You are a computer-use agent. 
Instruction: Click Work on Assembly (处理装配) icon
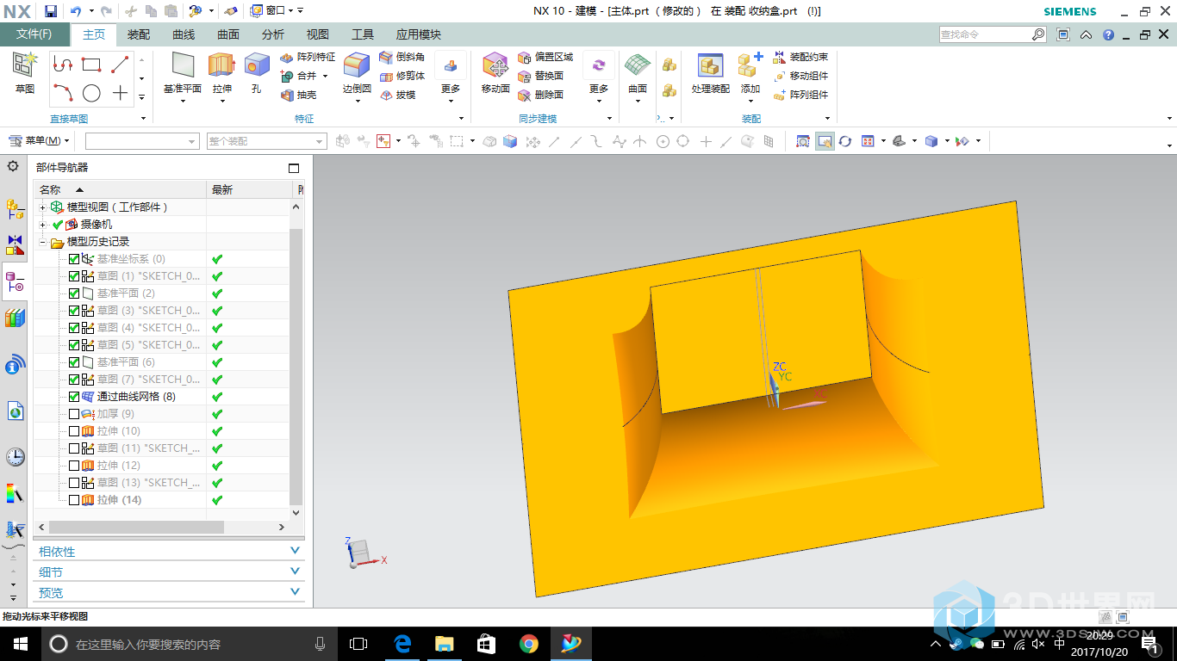[x=710, y=73]
